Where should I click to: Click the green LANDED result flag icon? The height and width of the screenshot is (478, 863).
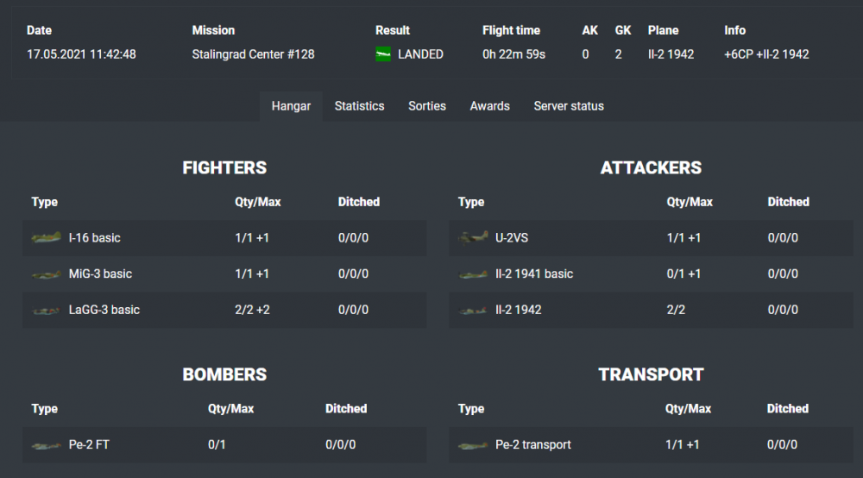[384, 54]
